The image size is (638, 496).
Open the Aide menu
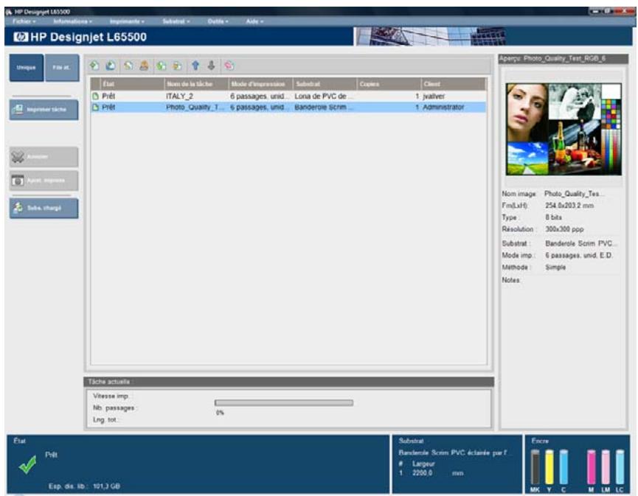pos(254,21)
